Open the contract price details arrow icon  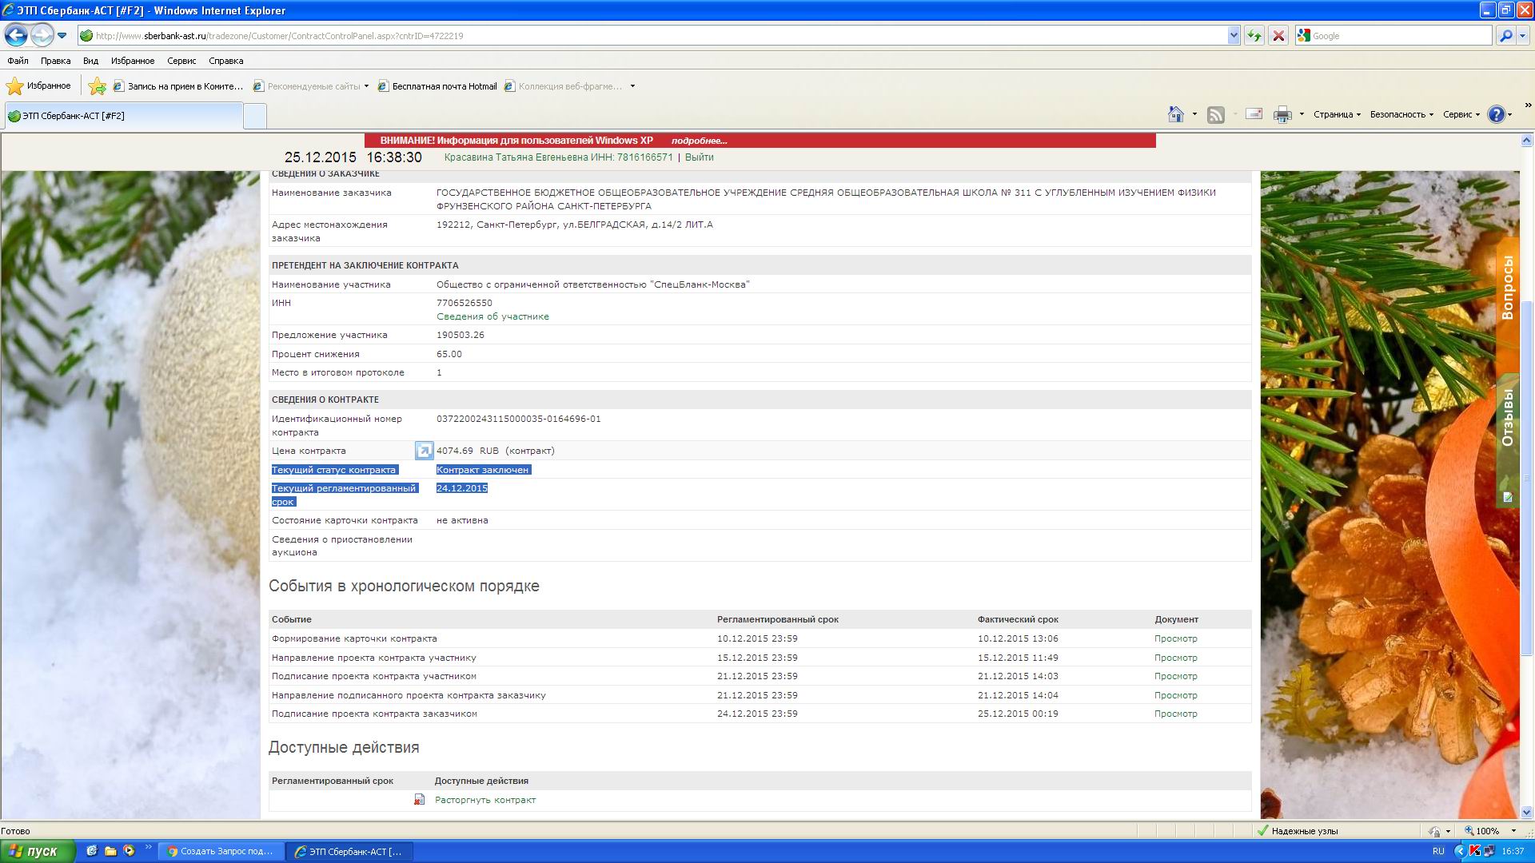(424, 451)
